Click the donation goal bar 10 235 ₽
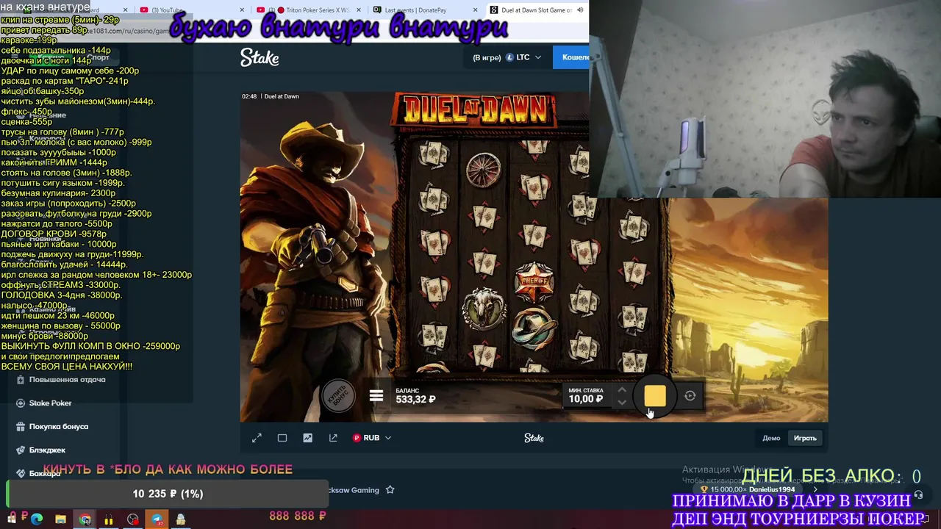The height and width of the screenshot is (529, 941). pyautogui.click(x=168, y=494)
